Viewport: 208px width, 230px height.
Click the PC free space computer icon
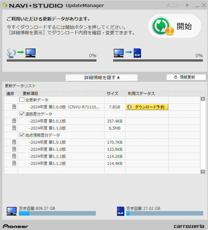(12, 211)
